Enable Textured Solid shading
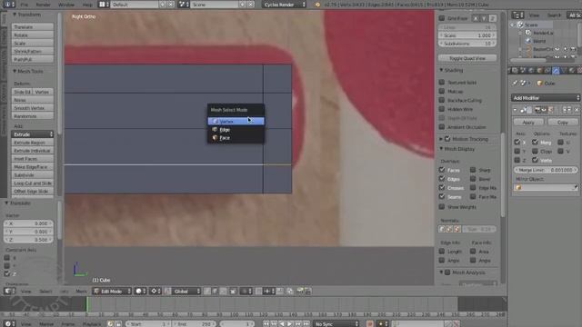 [x=442, y=82]
